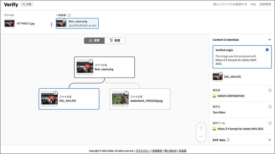This screenshot has height=154, width=275.
Task: Click info badge on Bear_Japan.png tree node
Action: [91, 61]
